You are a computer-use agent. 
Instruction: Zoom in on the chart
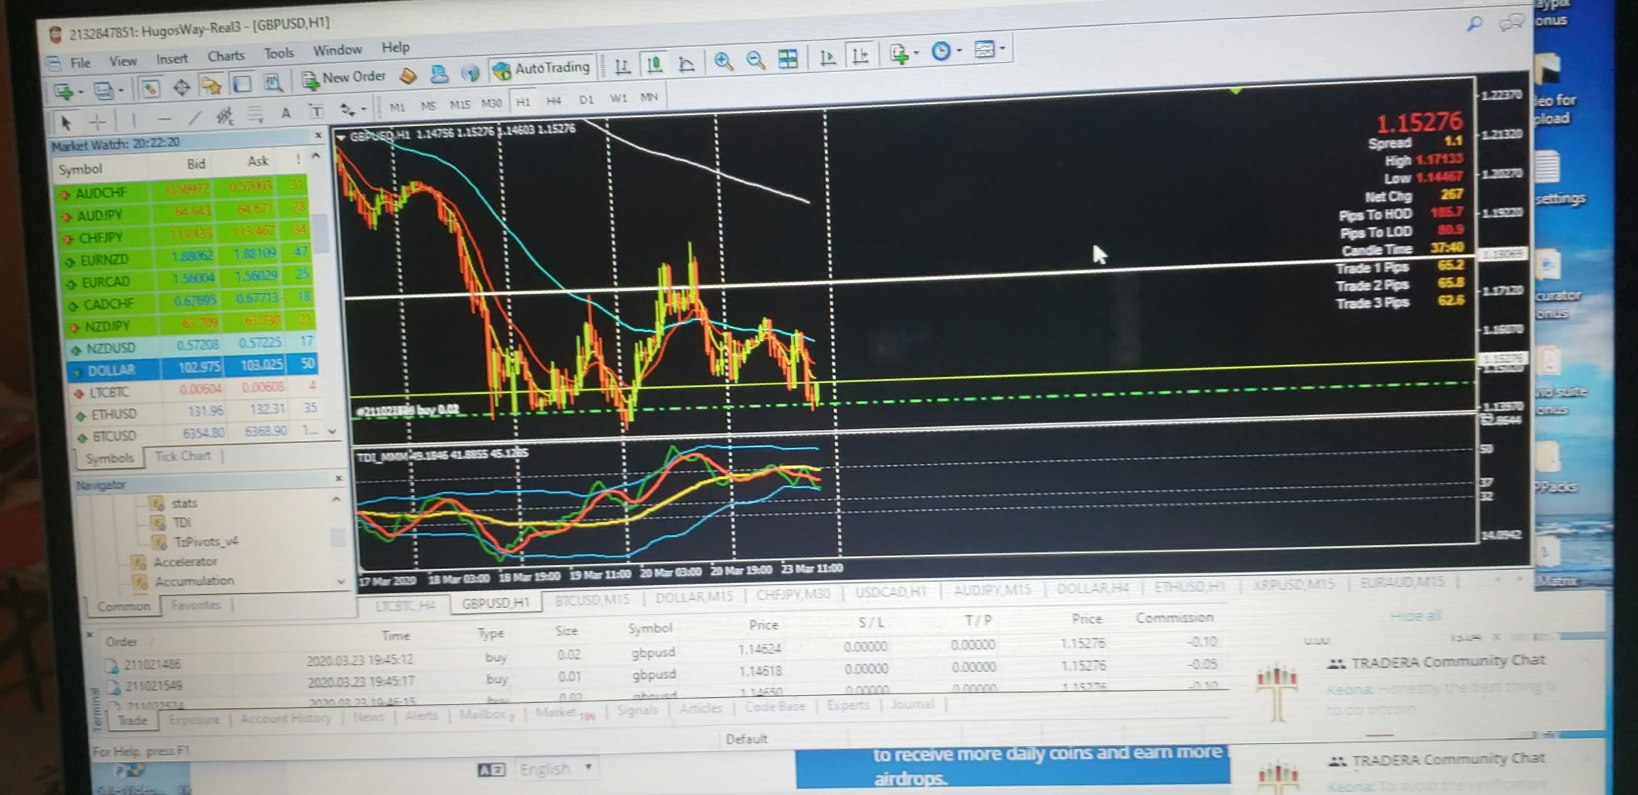click(x=723, y=61)
